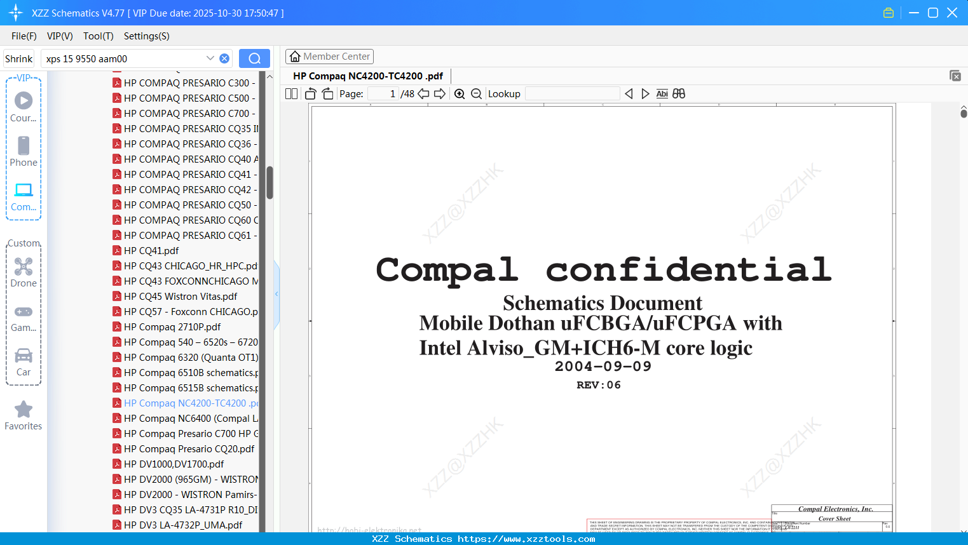
Task: Zoom in on the schematic
Action: (x=460, y=94)
